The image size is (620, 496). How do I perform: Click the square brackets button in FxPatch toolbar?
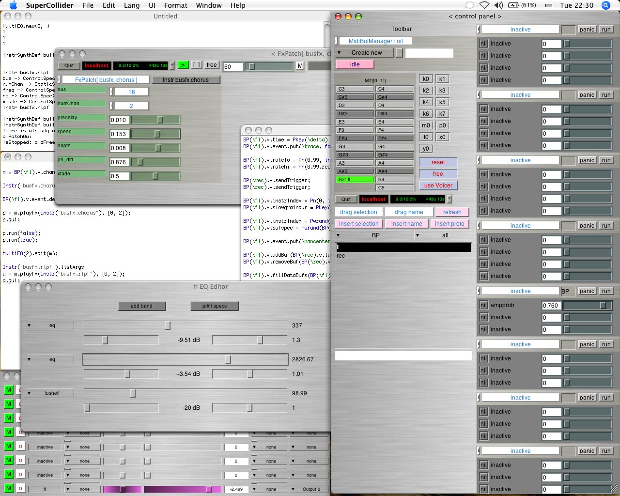coord(196,65)
